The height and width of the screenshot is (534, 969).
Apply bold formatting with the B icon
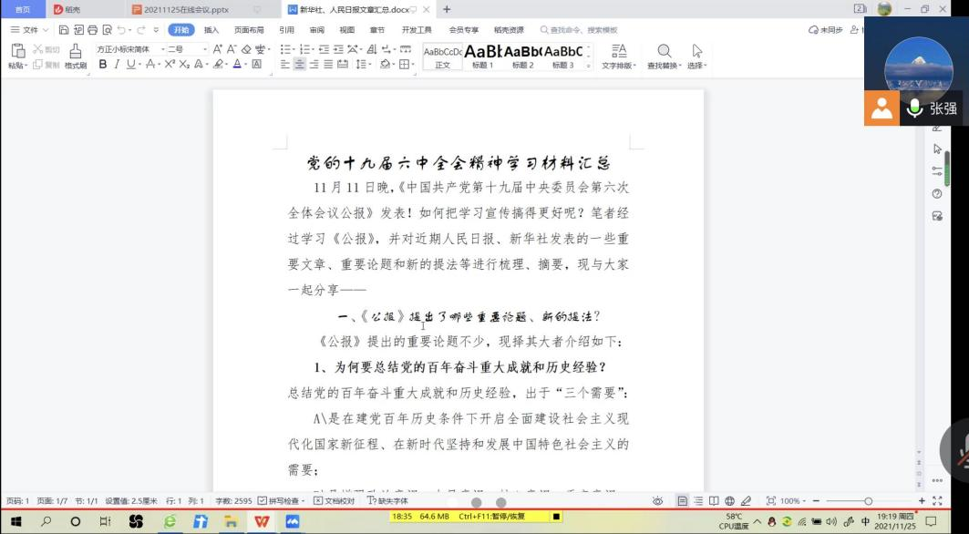click(x=102, y=64)
